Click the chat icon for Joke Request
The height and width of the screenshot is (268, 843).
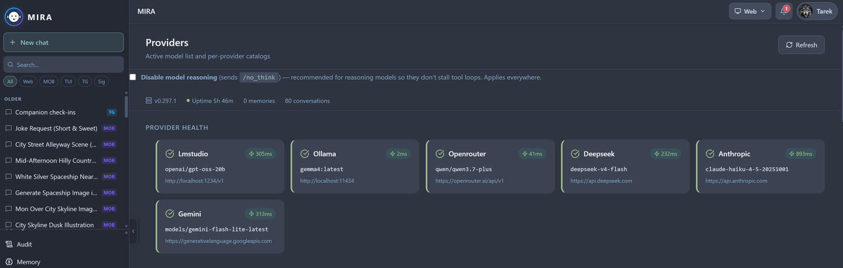coord(8,128)
